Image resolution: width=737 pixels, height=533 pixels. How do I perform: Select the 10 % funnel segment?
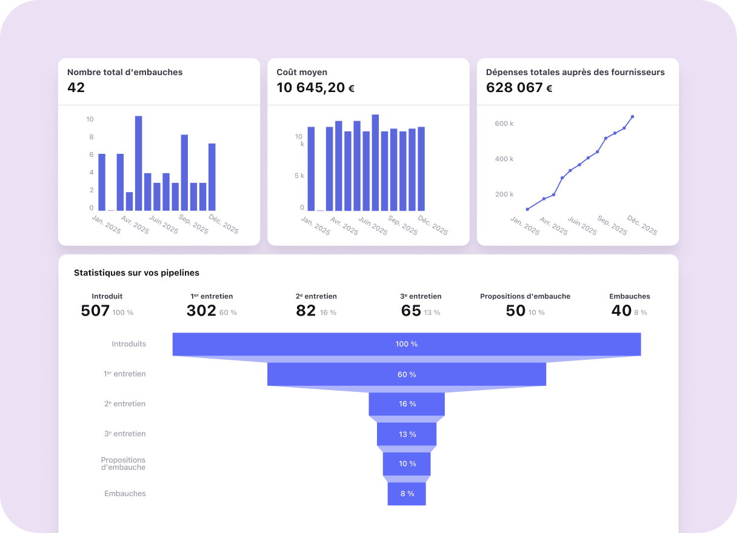tap(407, 464)
